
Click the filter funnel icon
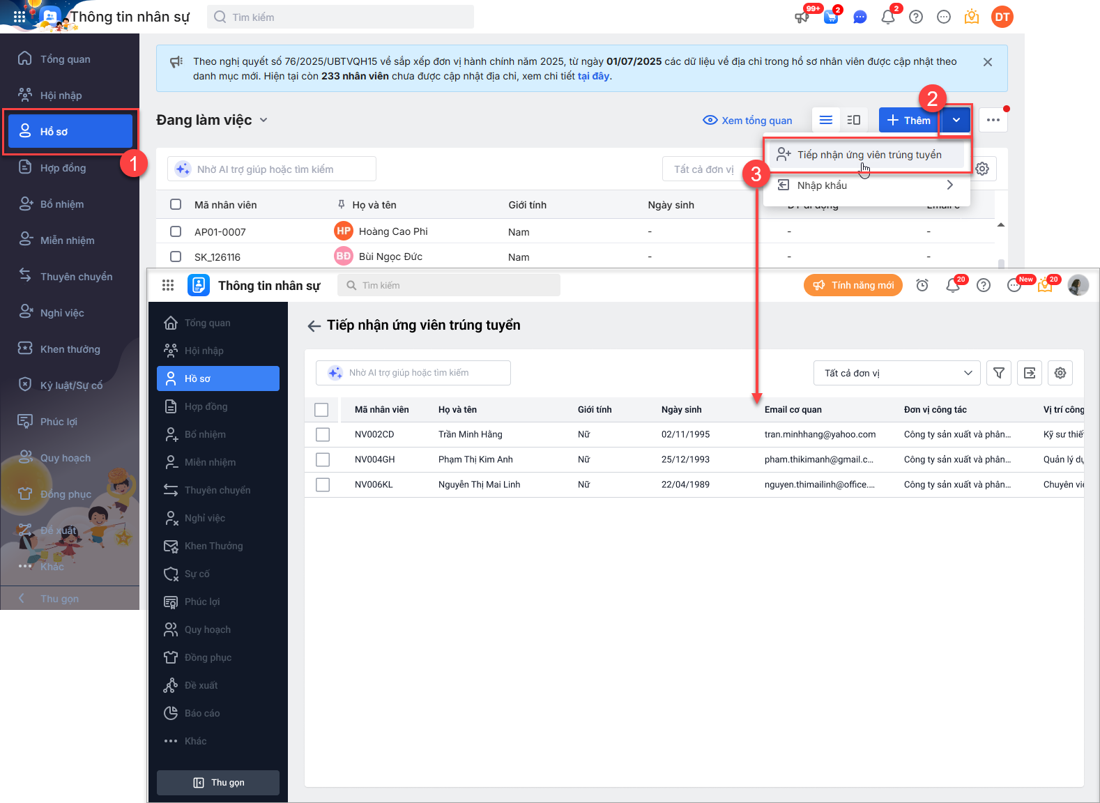[999, 373]
